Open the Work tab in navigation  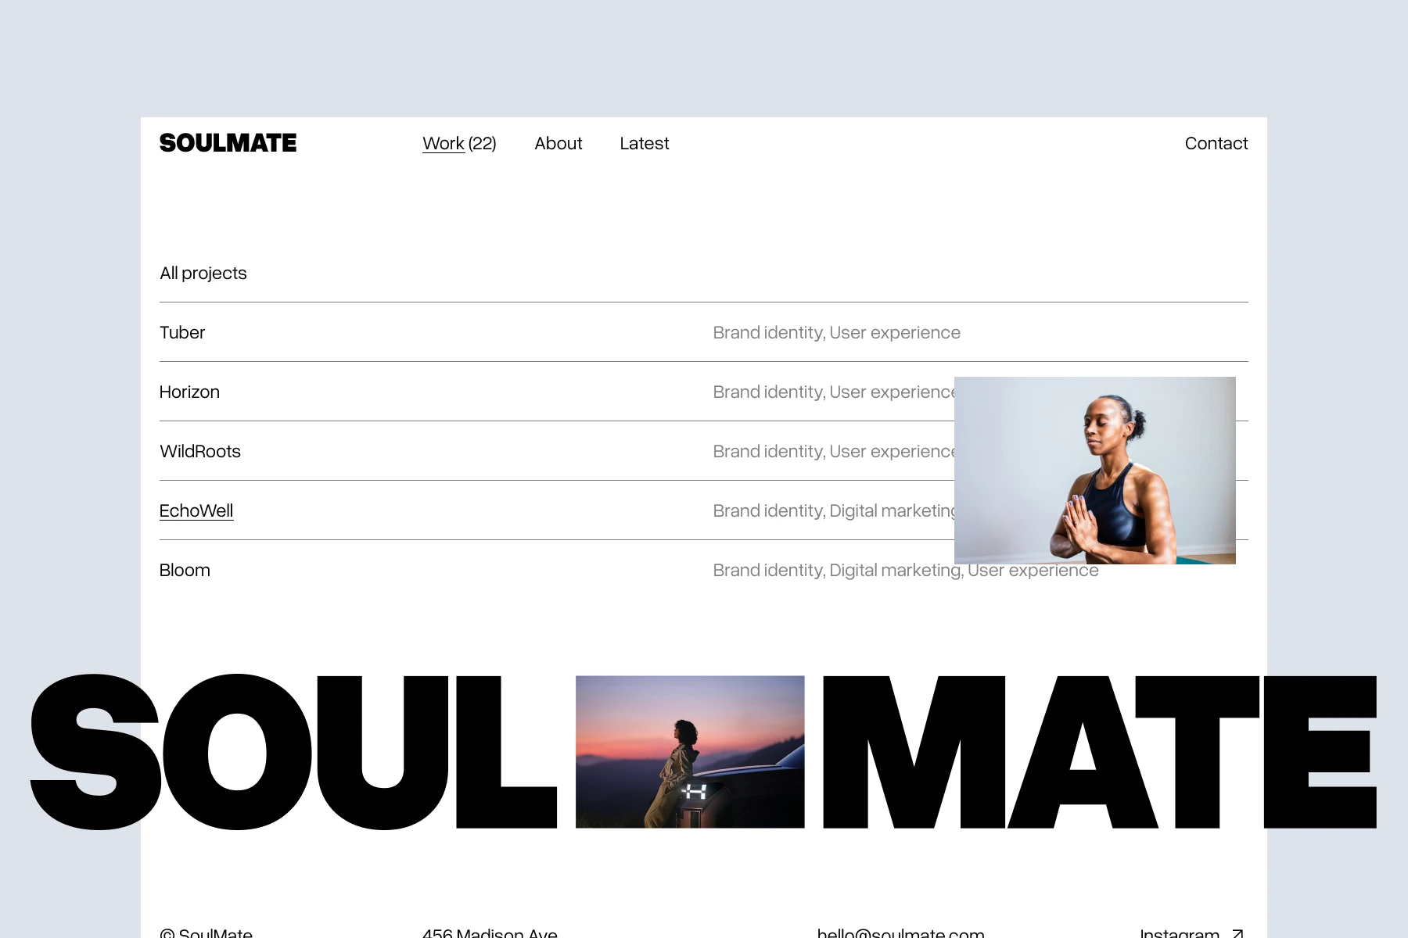(x=443, y=143)
